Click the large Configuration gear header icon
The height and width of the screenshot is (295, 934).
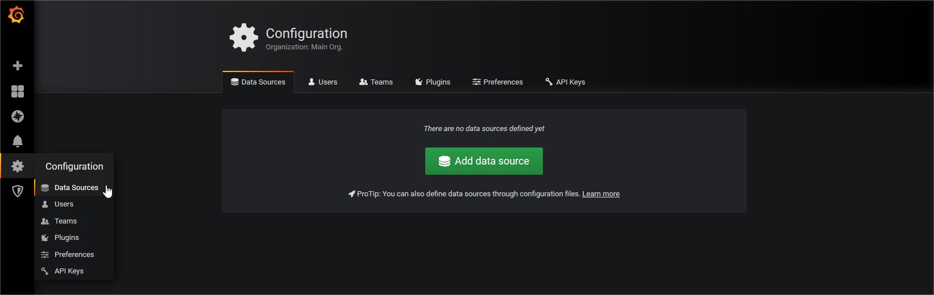coord(244,37)
